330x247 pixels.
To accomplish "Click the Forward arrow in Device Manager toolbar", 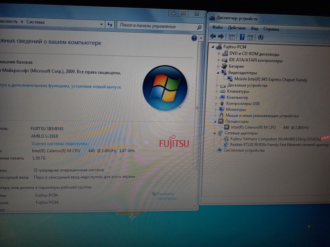I will (221, 37).
